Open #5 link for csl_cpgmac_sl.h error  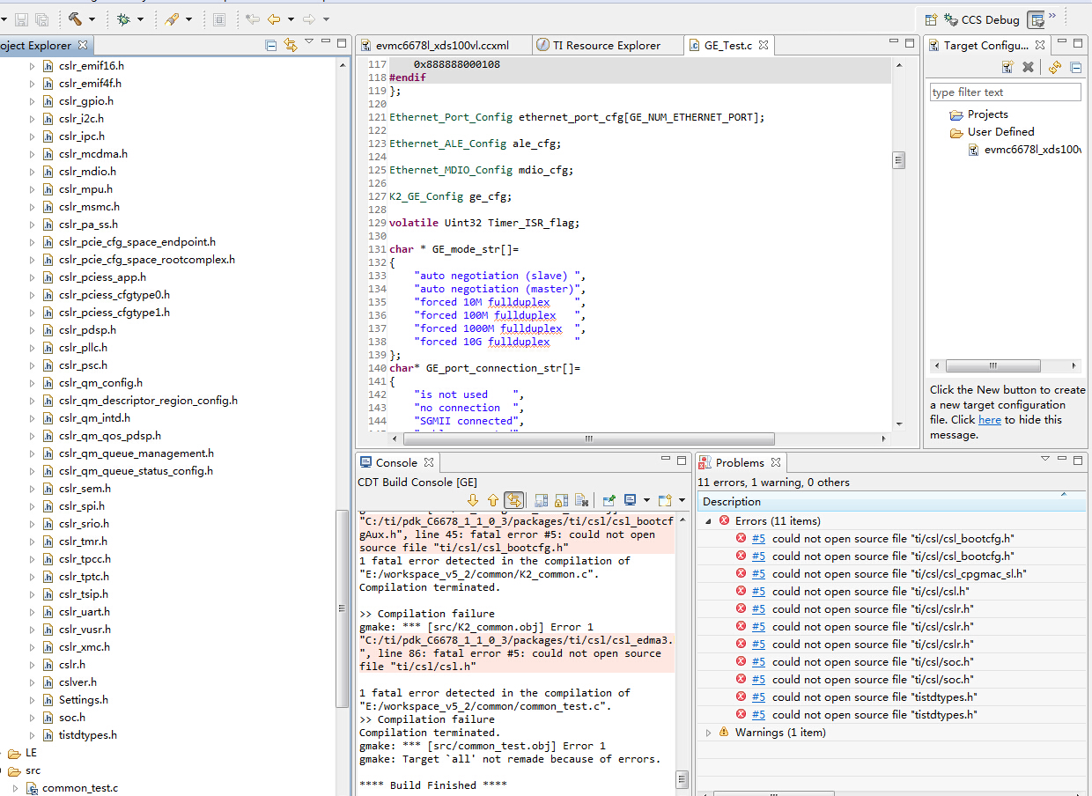click(x=758, y=574)
